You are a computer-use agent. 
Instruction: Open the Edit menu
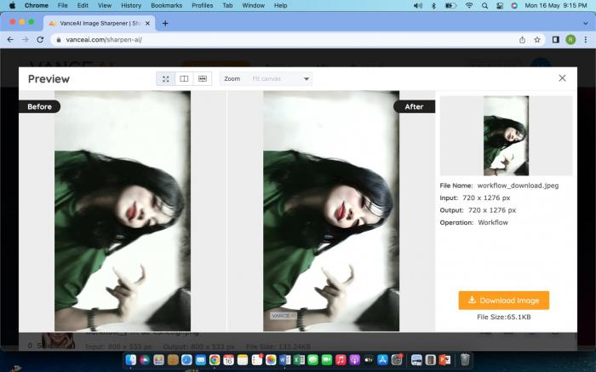(x=83, y=5)
